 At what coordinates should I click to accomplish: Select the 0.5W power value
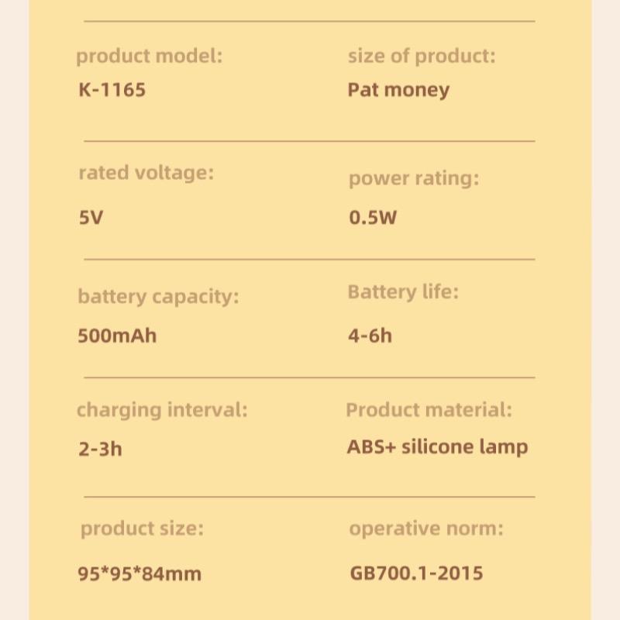click(x=372, y=217)
